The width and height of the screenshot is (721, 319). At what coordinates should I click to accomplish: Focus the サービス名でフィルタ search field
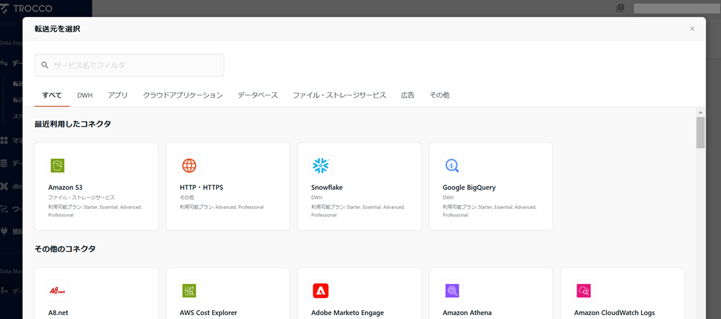tap(129, 65)
